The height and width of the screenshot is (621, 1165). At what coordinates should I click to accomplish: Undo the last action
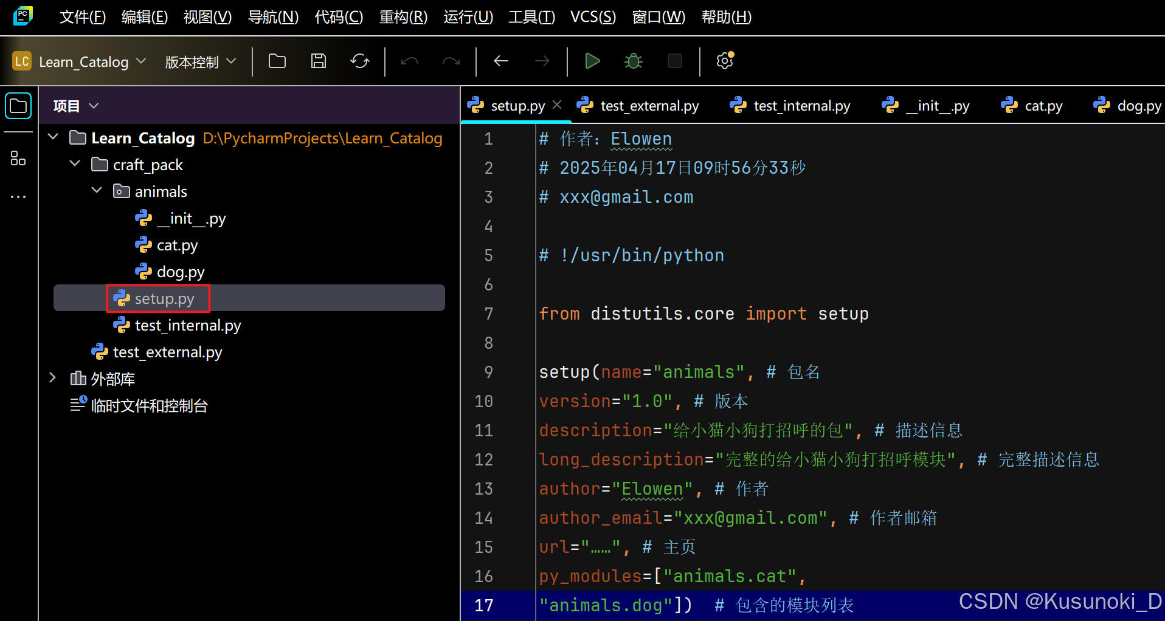[409, 61]
